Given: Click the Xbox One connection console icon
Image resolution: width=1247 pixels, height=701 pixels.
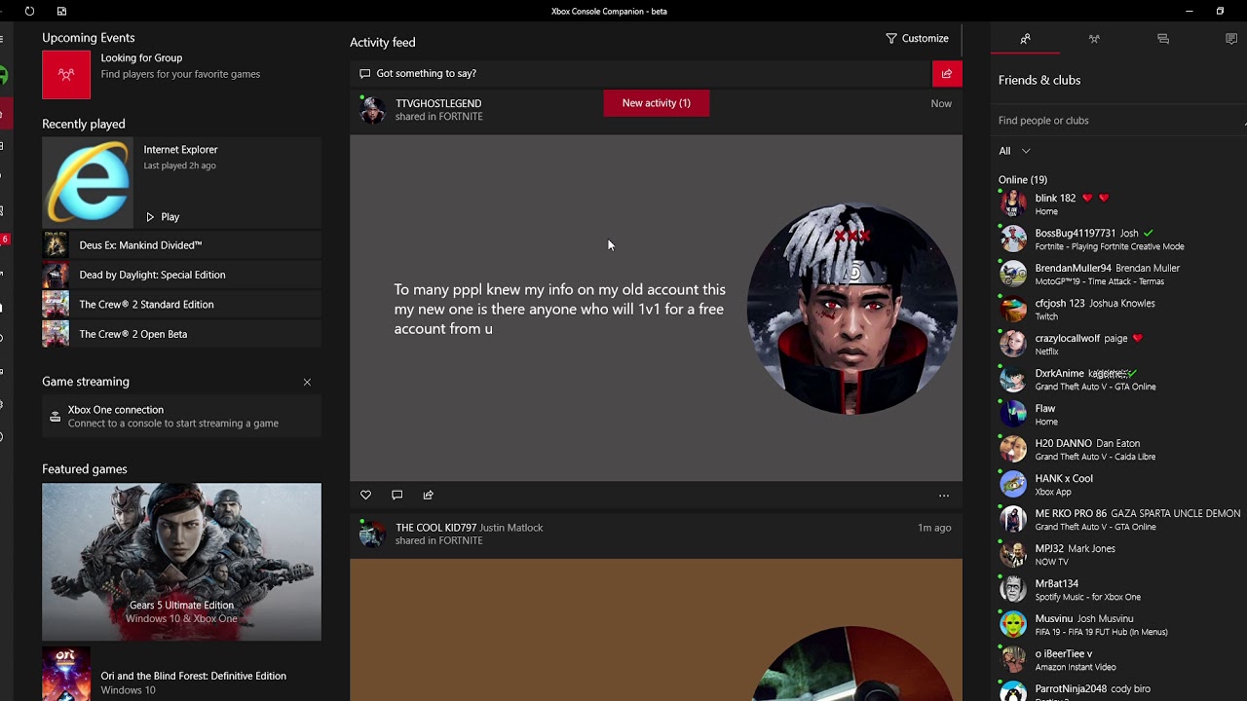Looking at the screenshot, I should coord(55,417).
